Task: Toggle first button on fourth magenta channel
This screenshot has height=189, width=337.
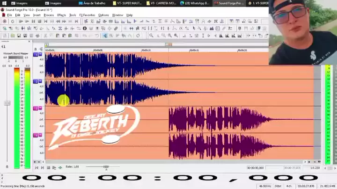Action: (36, 135)
